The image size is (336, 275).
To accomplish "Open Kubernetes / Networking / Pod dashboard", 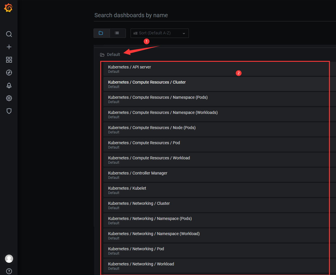I will [220, 251].
